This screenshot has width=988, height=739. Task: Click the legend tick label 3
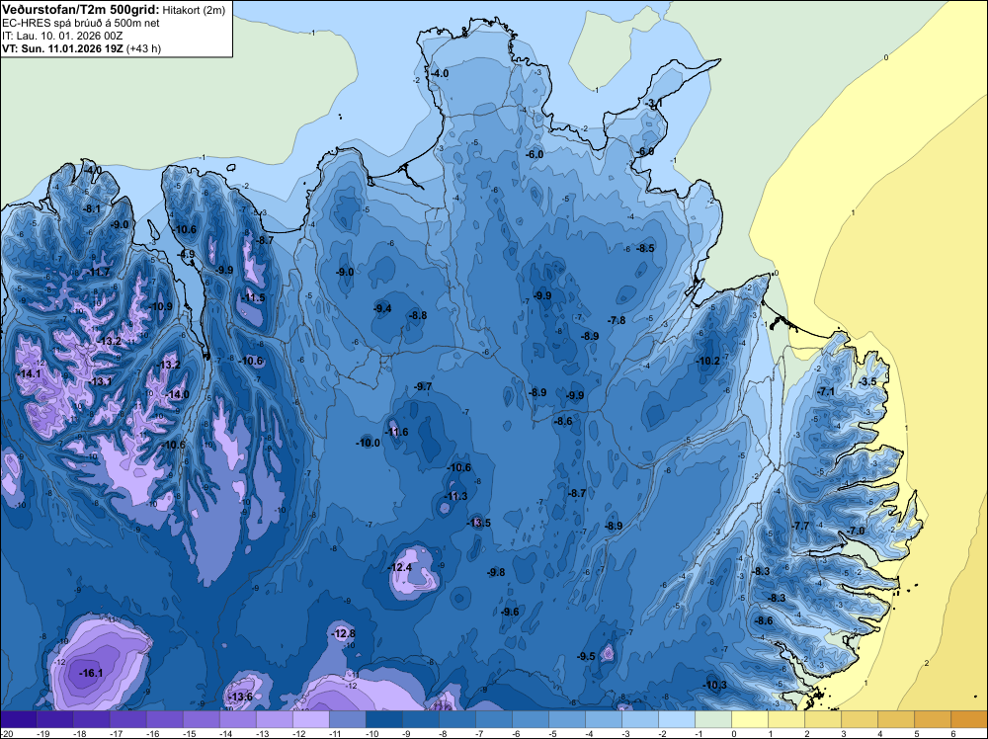coord(844,733)
